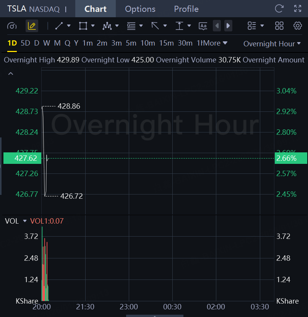Select the line drawing tool
This screenshot has width=308, height=317.
pos(59,26)
